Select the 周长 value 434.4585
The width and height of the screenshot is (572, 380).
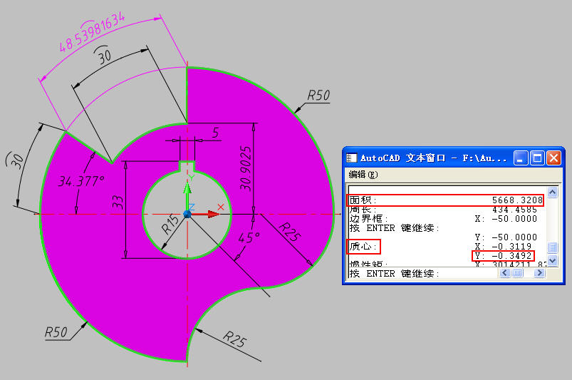click(514, 210)
